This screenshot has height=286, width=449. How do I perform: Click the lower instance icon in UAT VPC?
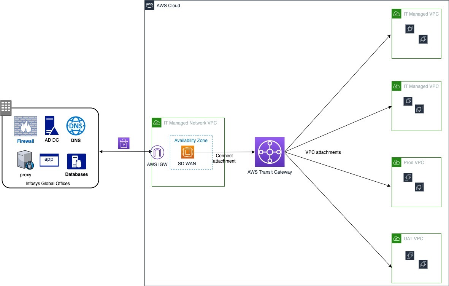coord(423,264)
